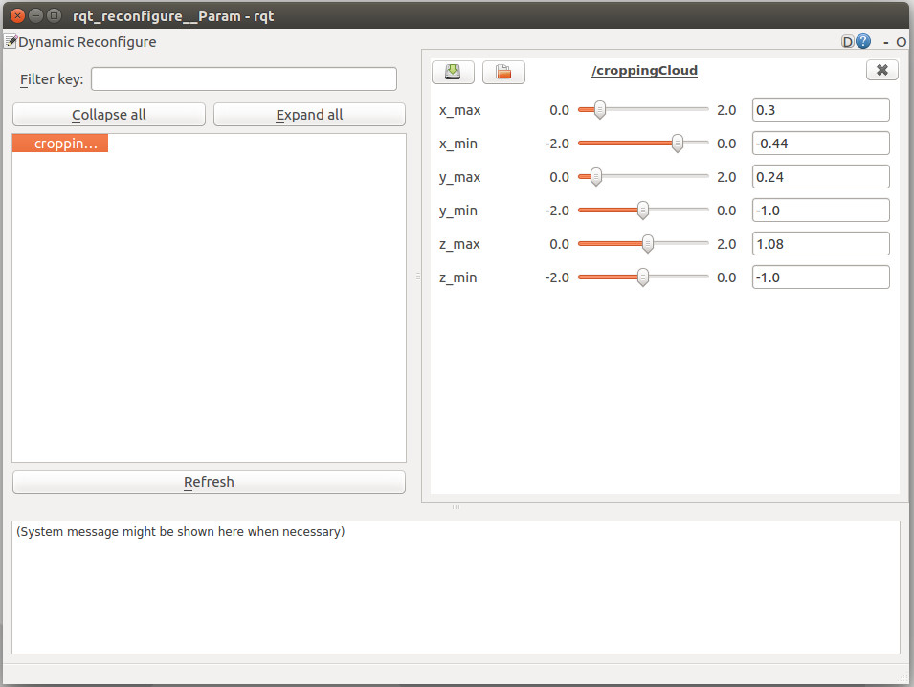Click the x_min slider handle
This screenshot has height=687, width=914.
[x=678, y=144]
